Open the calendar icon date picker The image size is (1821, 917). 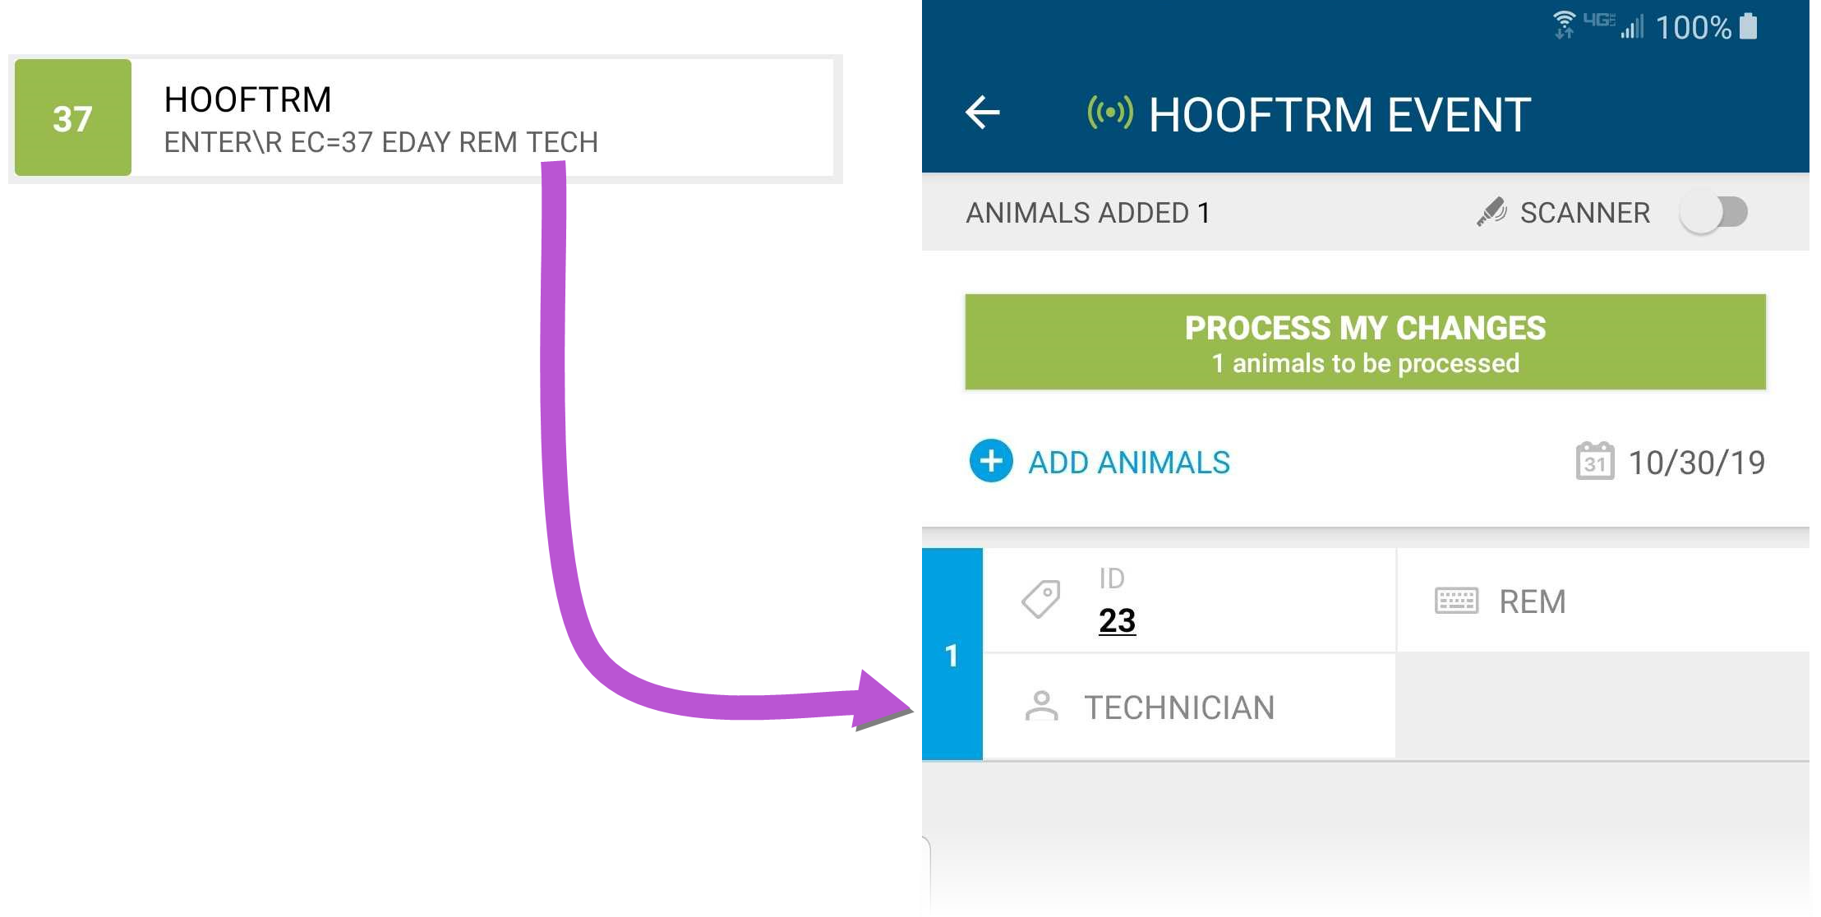pyautogui.click(x=1594, y=461)
